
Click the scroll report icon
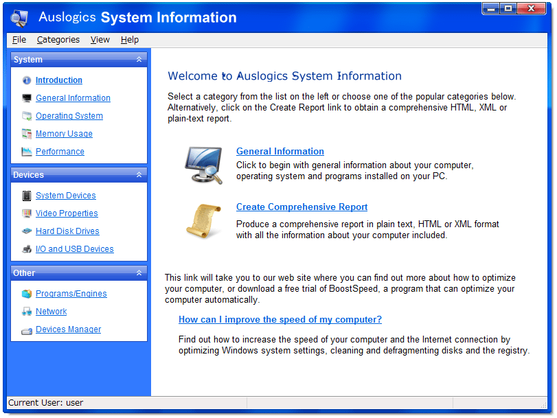click(204, 220)
